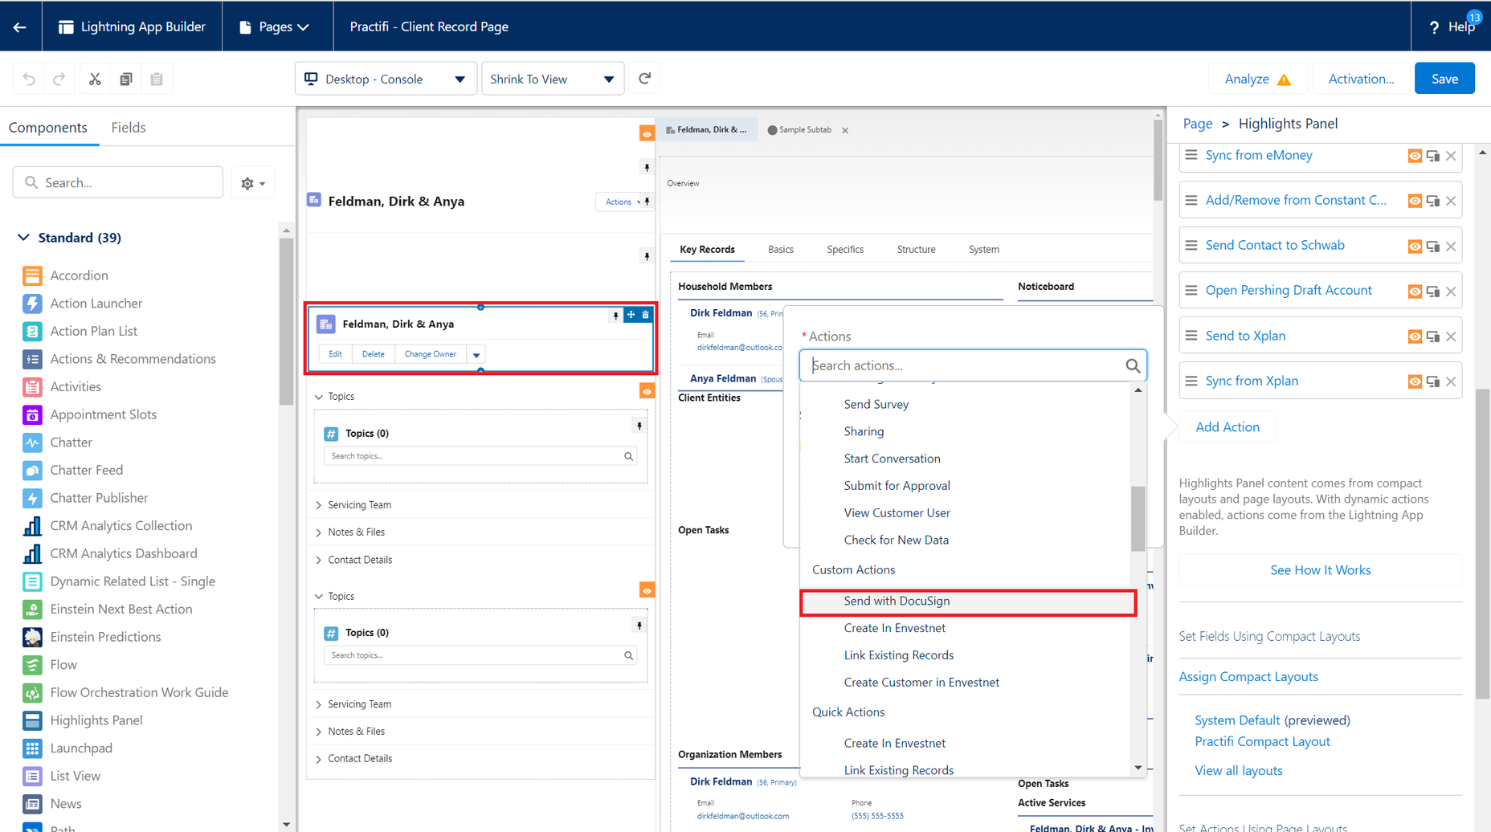Click the move handle on selected Highlights Panel
This screenshot has width=1491, height=832.
point(631,315)
